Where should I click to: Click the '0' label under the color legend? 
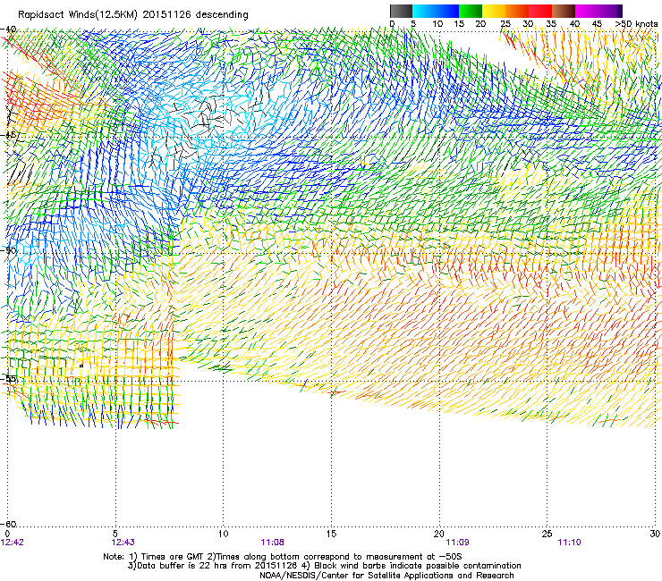pos(392,24)
